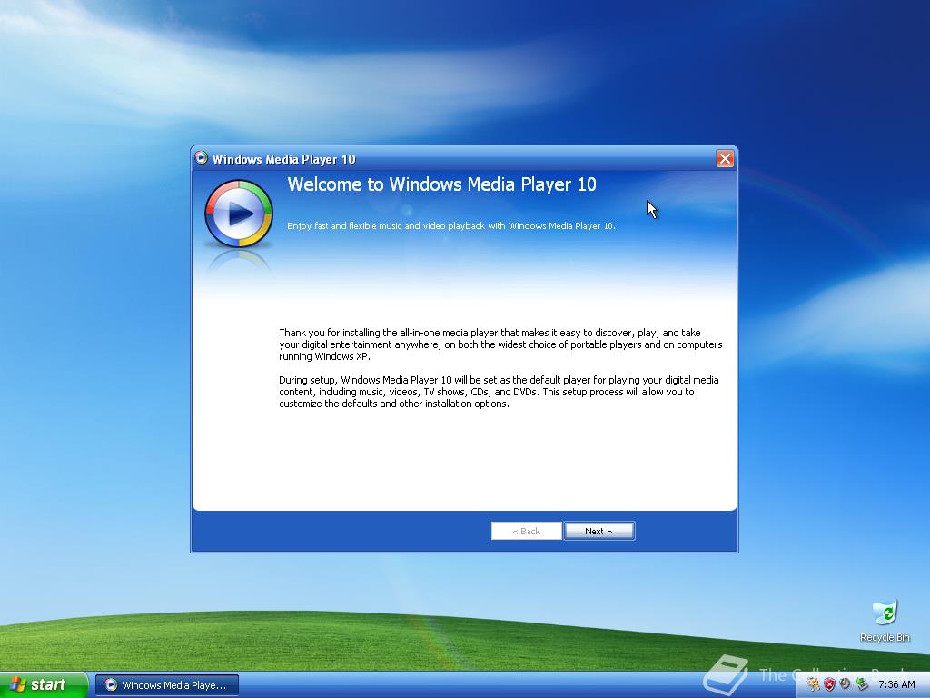930x698 pixels.
Task: Select Windows Media Player taskbar button
Action: point(167,685)
